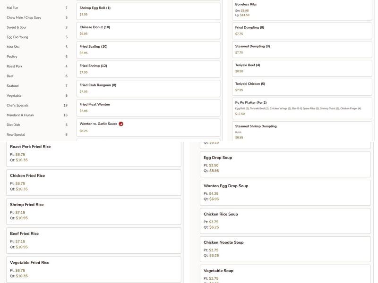Go to Mandarin & Hunan category

[x=20, y=115]
